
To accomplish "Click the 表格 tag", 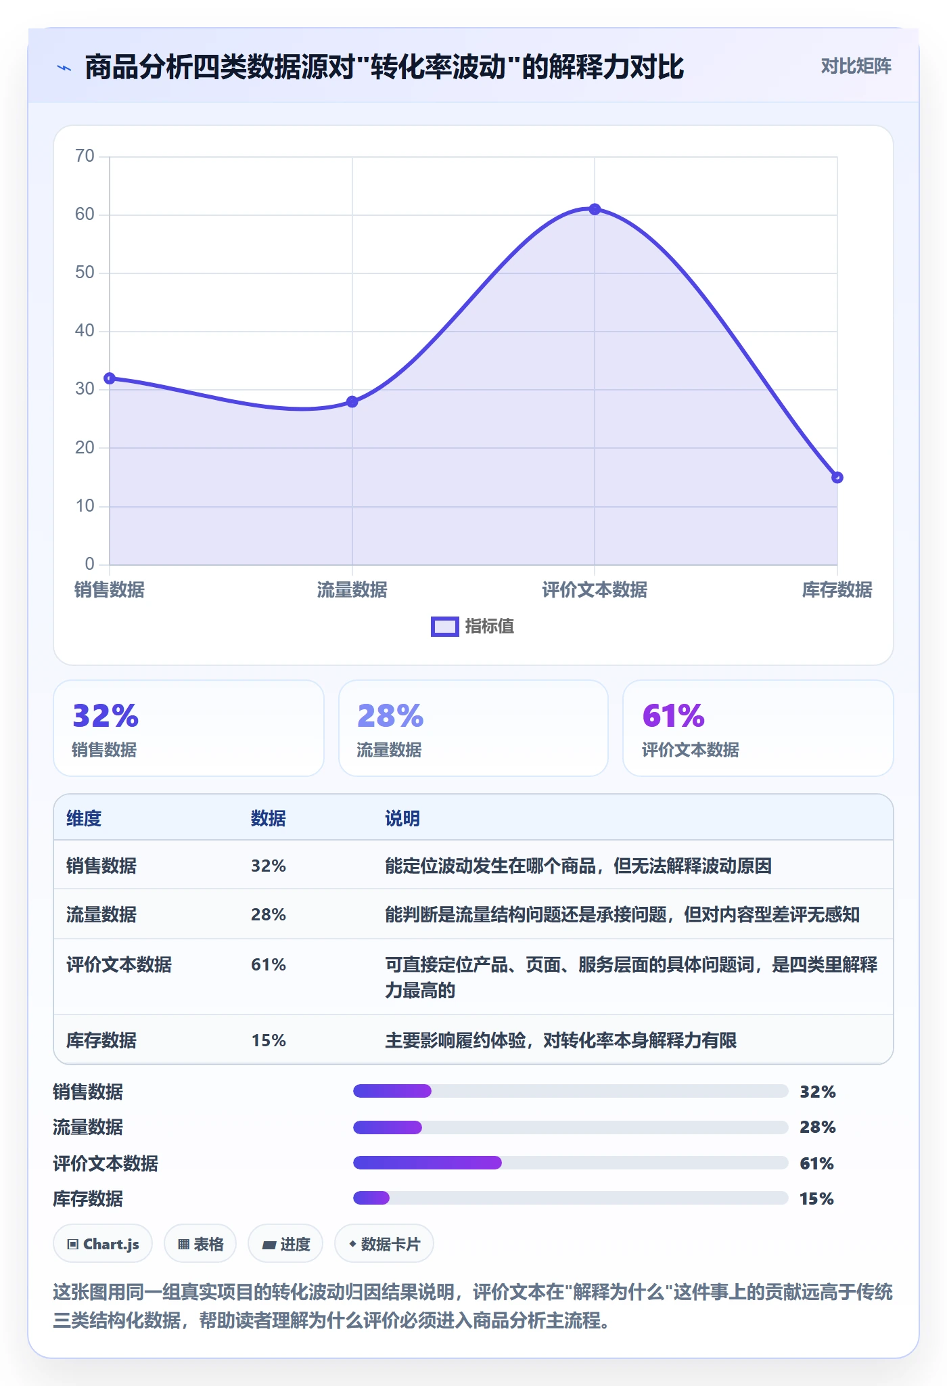I will (200, 1244).
